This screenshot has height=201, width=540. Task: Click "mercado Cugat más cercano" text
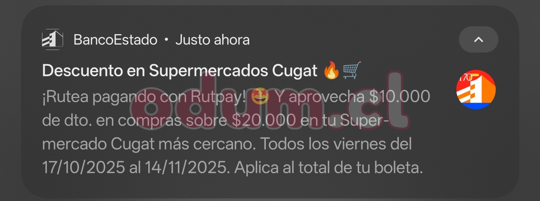pyautogui.click(x=149, y=144)
